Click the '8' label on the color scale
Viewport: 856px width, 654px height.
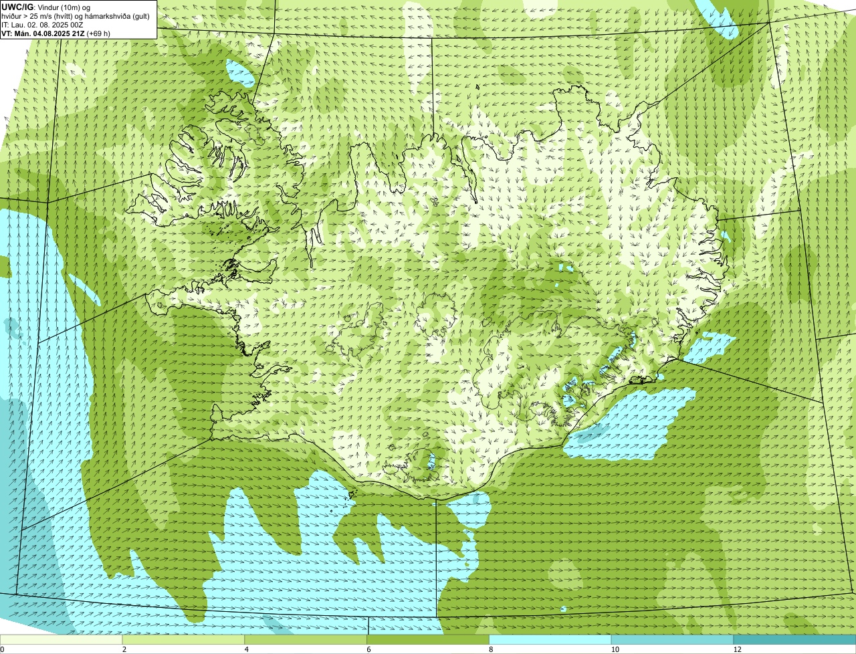point(491,649)
